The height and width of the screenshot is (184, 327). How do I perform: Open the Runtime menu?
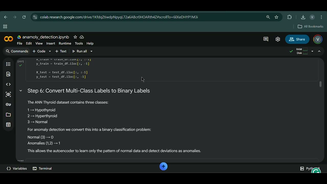point(65,43)
